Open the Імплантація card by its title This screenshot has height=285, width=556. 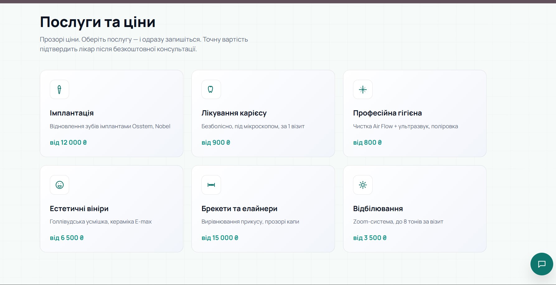coord(72,113)
